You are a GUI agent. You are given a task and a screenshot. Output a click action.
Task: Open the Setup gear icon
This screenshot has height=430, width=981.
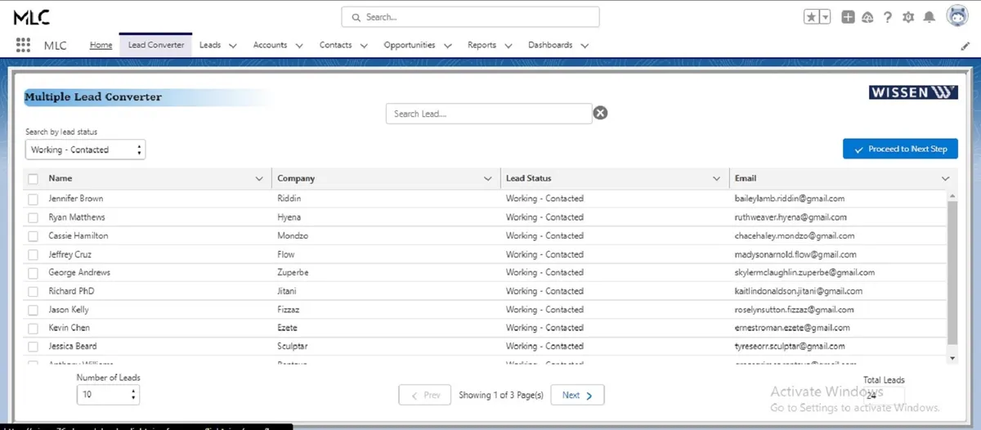click(x=908, y=17)
